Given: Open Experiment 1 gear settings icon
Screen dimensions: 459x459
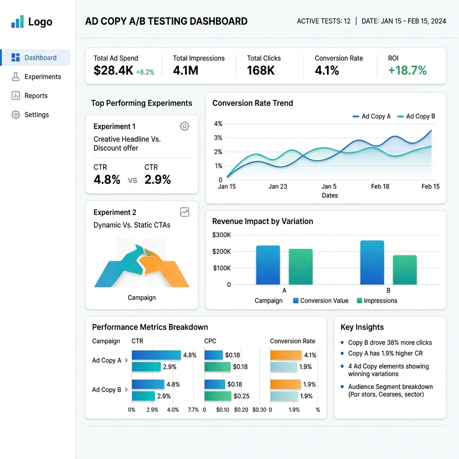Looking at the screenshot, I should [184, 126].
